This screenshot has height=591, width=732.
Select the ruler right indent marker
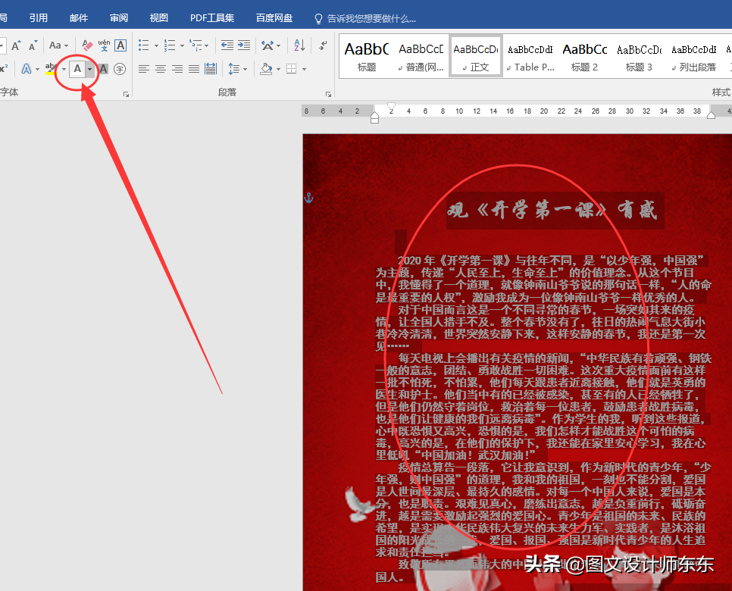711,116
